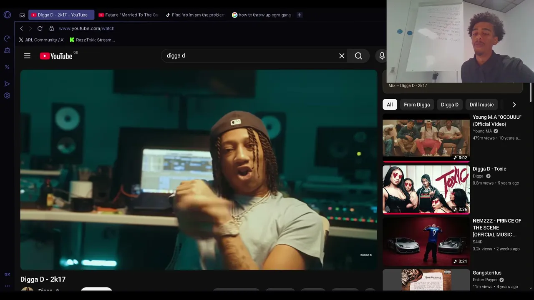Image resolution: width=534 pixels, height=300 pixels.
Task: Start voice search with the microphone
Action: click(x=382, y=56)
